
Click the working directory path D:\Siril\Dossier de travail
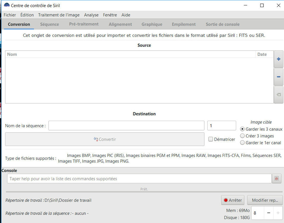point(68,200)
